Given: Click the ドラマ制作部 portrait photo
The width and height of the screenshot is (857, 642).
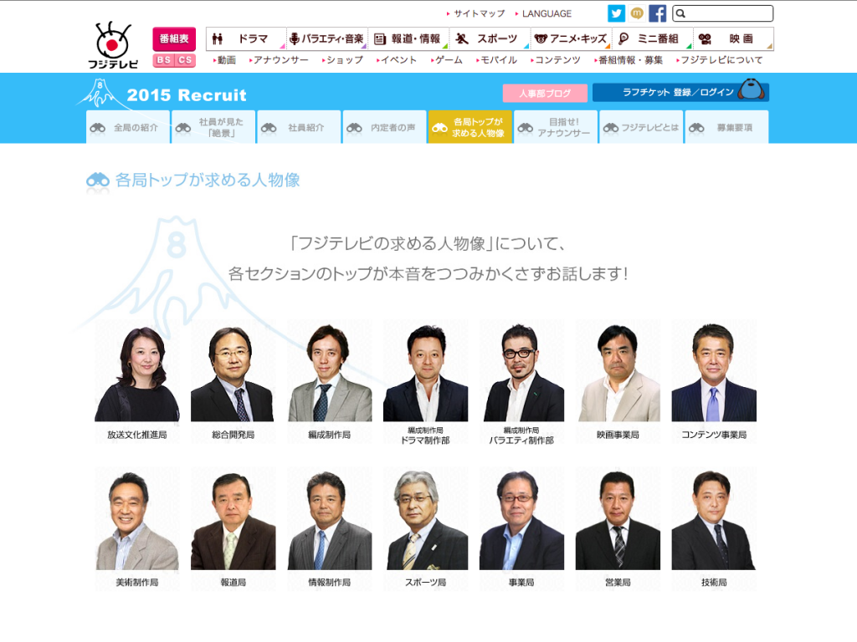Looking at the screenshot, I should [x=427, y=372].
